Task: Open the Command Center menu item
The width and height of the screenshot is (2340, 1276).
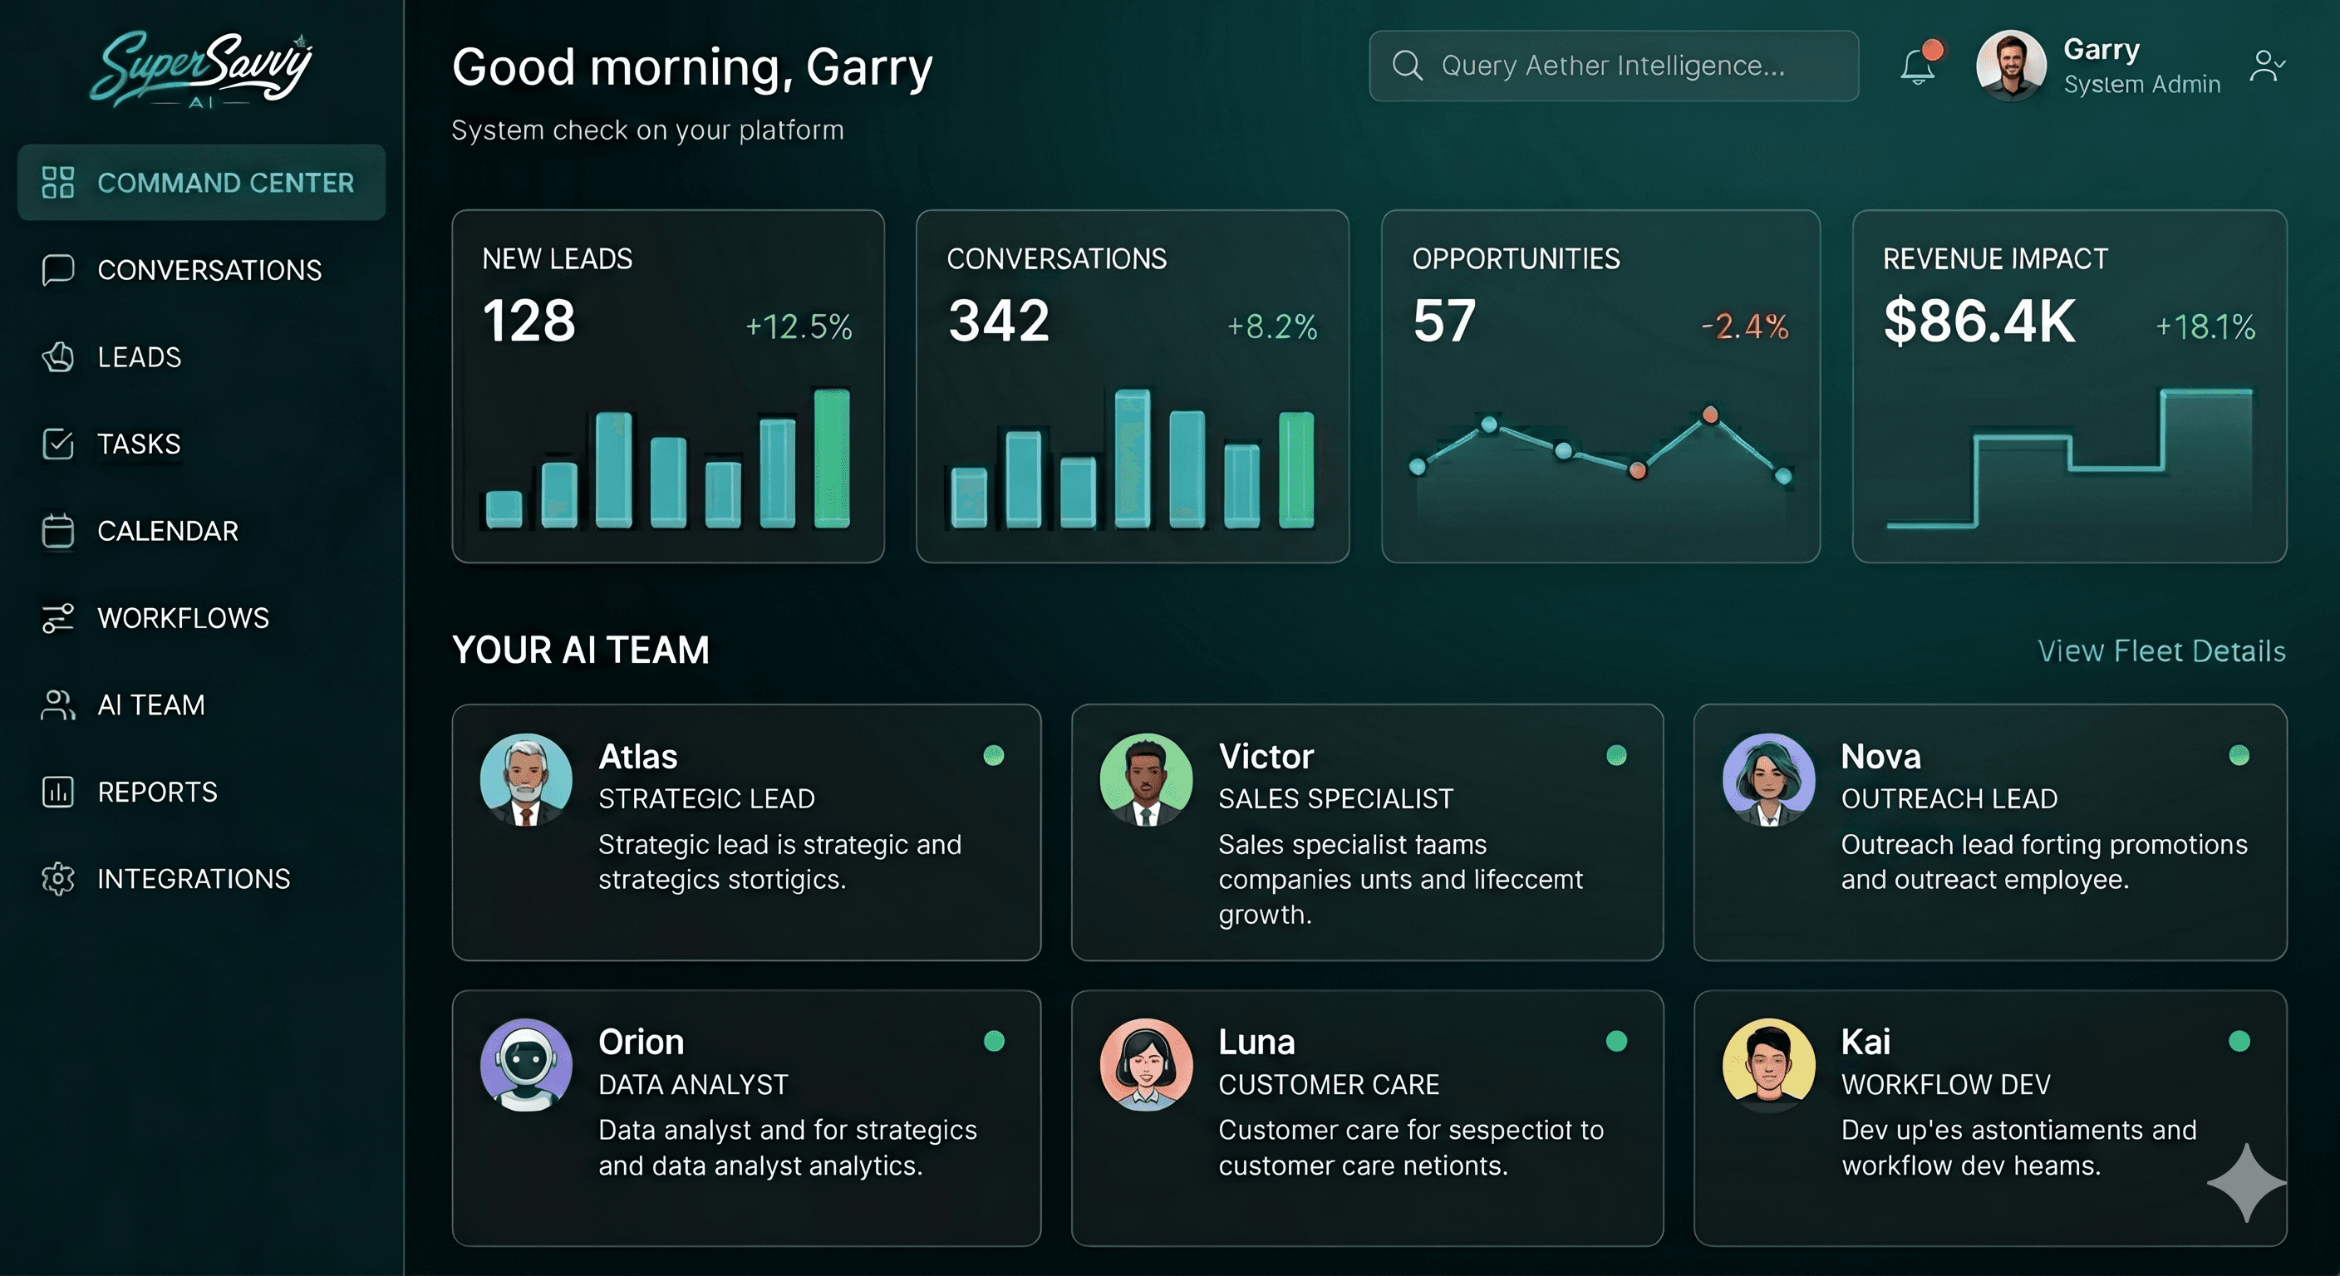Action: (x=202, y=182)
